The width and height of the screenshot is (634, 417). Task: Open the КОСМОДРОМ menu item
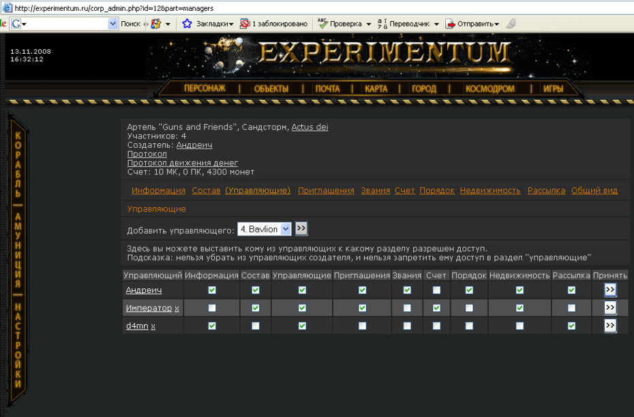[489, 89]
